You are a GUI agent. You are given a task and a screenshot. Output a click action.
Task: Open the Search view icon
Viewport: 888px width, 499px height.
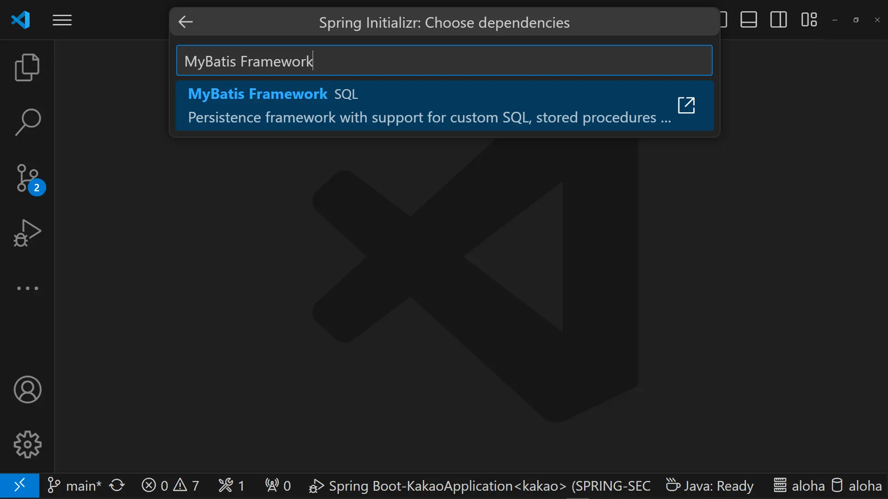(27, 122)
